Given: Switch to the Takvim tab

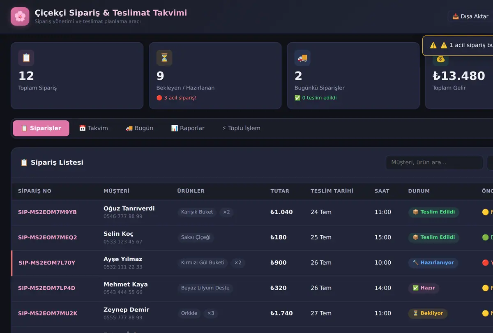Looking at the screenshot, I should (93, 128).
